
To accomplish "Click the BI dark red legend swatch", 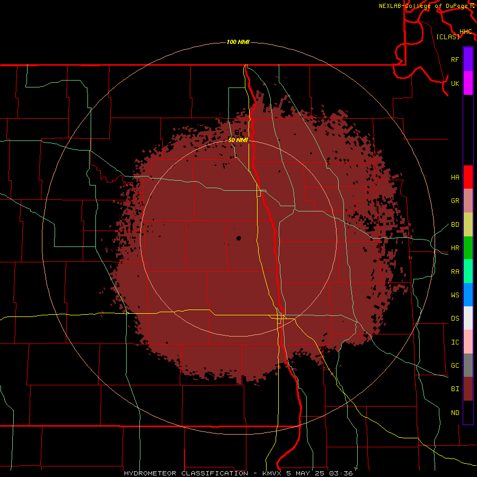I will click(x=468, y=389).
